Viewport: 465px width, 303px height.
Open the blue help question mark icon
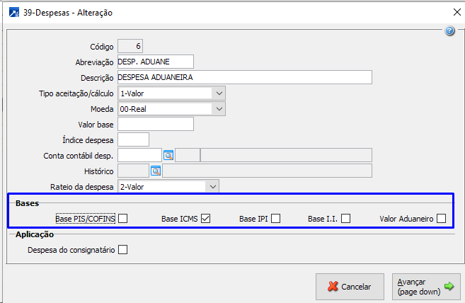click(x=449, y=30)
